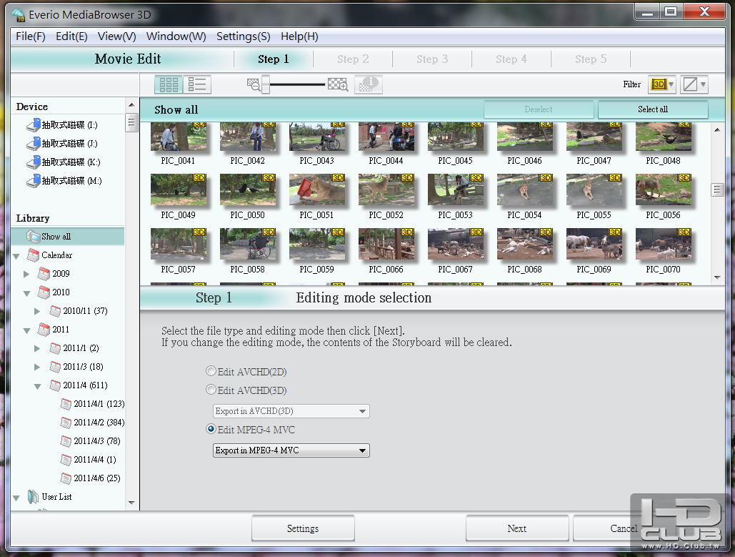Open the Window(W) menu
Image resolution: width=735 pixels, height=557 pixels.
coord(176,36)
